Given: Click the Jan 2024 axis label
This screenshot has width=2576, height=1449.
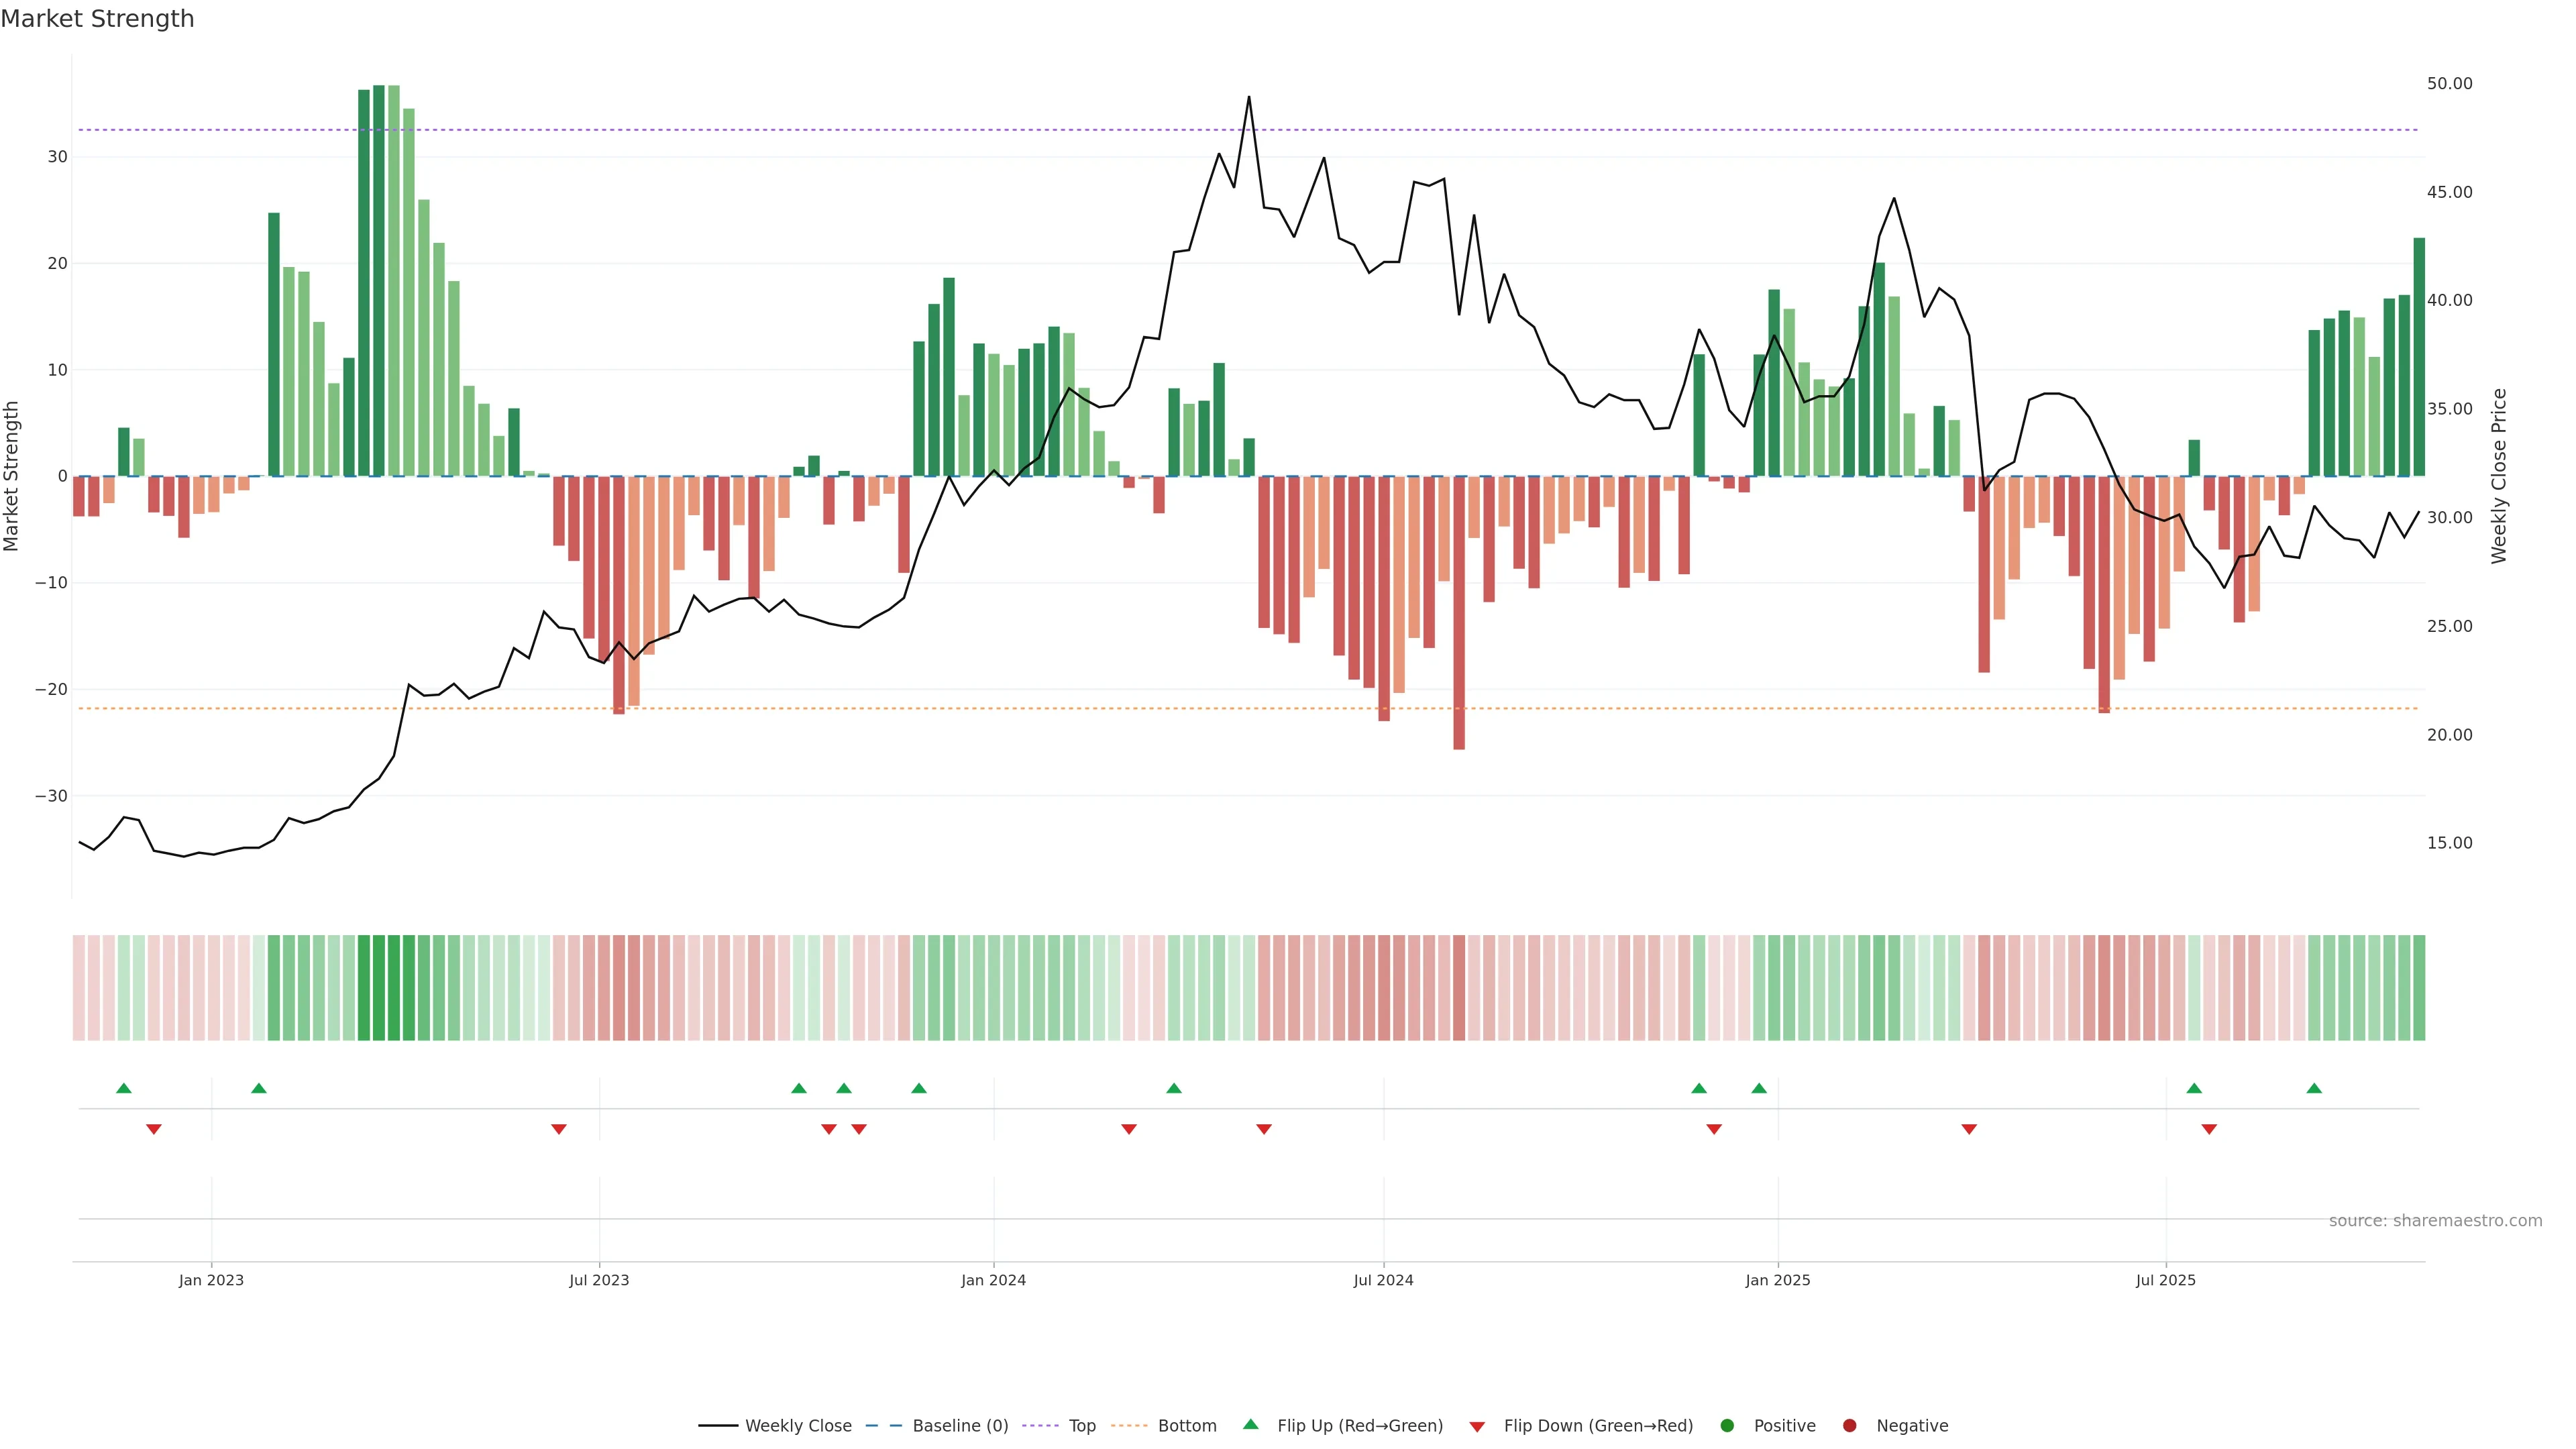Looking at the screenshot, I should coord(993,1280).
